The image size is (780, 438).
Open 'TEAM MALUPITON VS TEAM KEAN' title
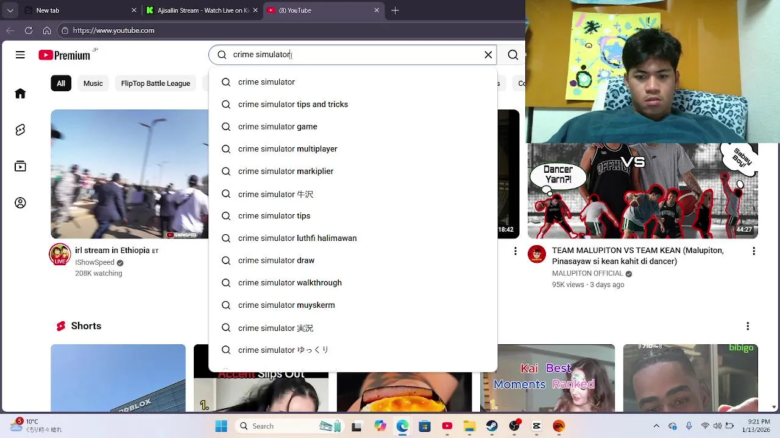[x=638, y=256]
